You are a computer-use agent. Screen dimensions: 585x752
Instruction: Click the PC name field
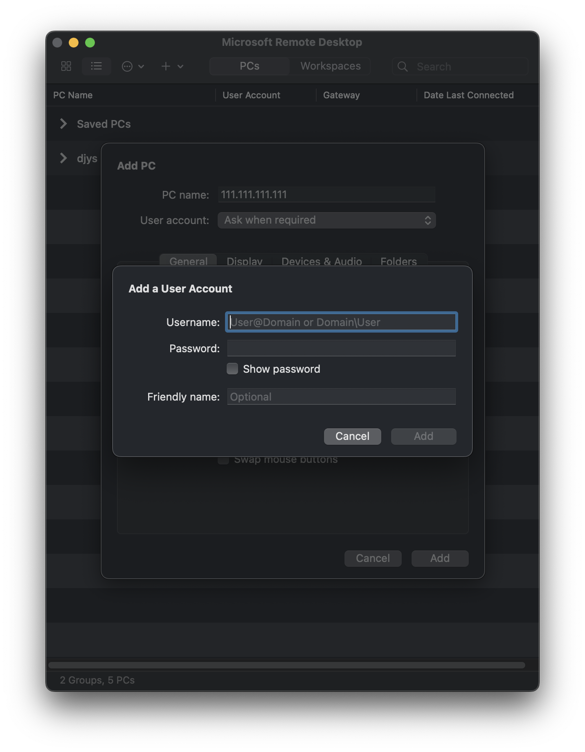click(326, 195)
